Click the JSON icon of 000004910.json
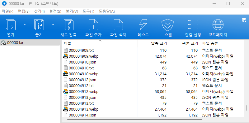This screenshot has width=249, height=123. 66,62
